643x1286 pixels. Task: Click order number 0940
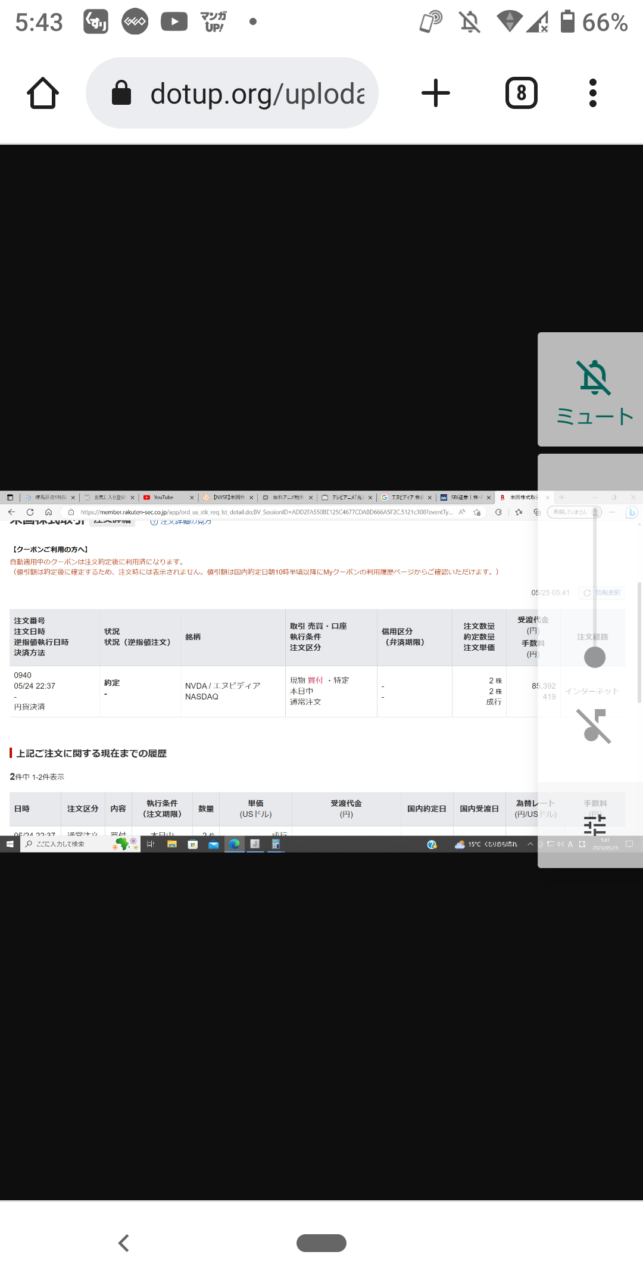click(x=23, y=675)
